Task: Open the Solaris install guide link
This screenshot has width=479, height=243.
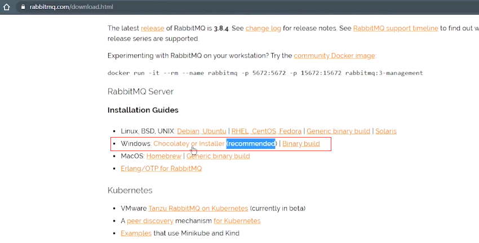Action: tap(386, 131)
